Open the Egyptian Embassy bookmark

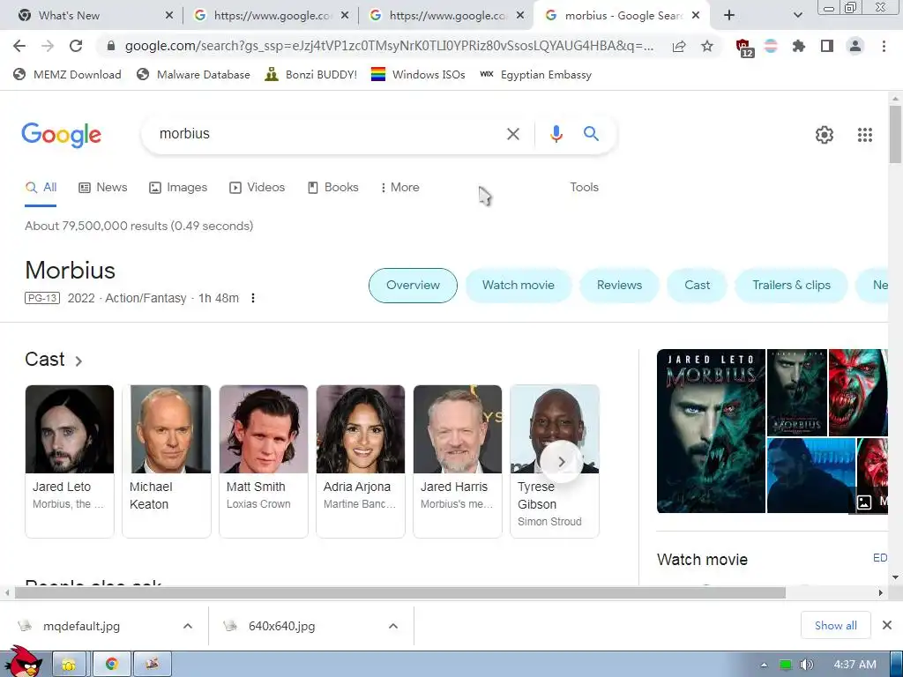pyautogui.click(x=535, y=75)
